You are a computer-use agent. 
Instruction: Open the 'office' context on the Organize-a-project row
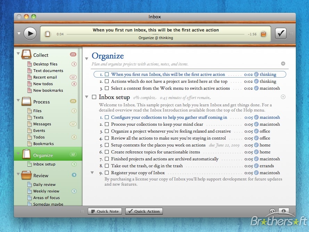click(265, 131)
